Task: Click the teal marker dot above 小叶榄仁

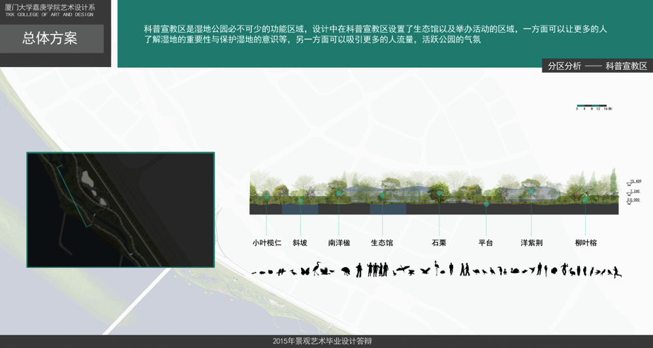Action: click(x=266, y=197)
